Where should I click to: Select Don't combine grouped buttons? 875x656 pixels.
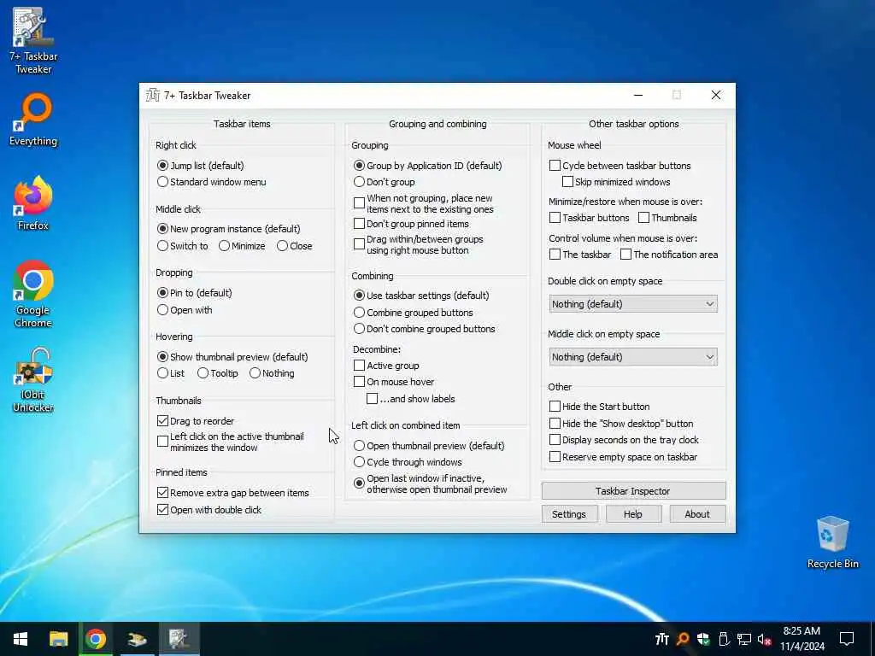(x=424, y=329)
